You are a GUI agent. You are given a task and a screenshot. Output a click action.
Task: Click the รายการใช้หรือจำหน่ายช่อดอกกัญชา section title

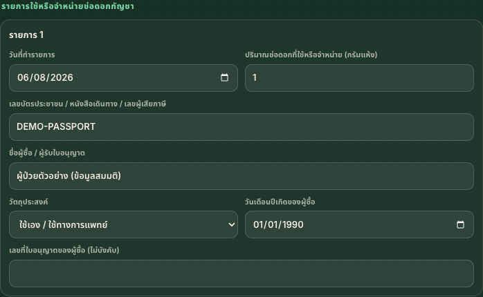67,6
